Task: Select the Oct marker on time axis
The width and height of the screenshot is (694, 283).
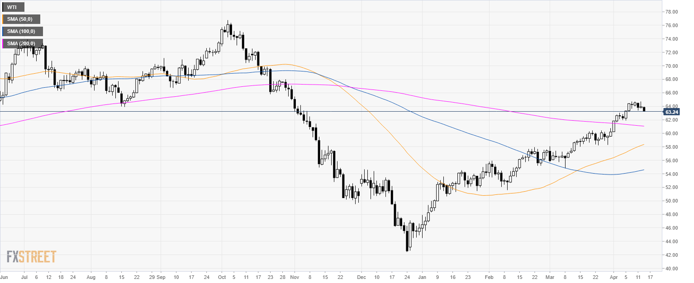Action: coord(221,276)
